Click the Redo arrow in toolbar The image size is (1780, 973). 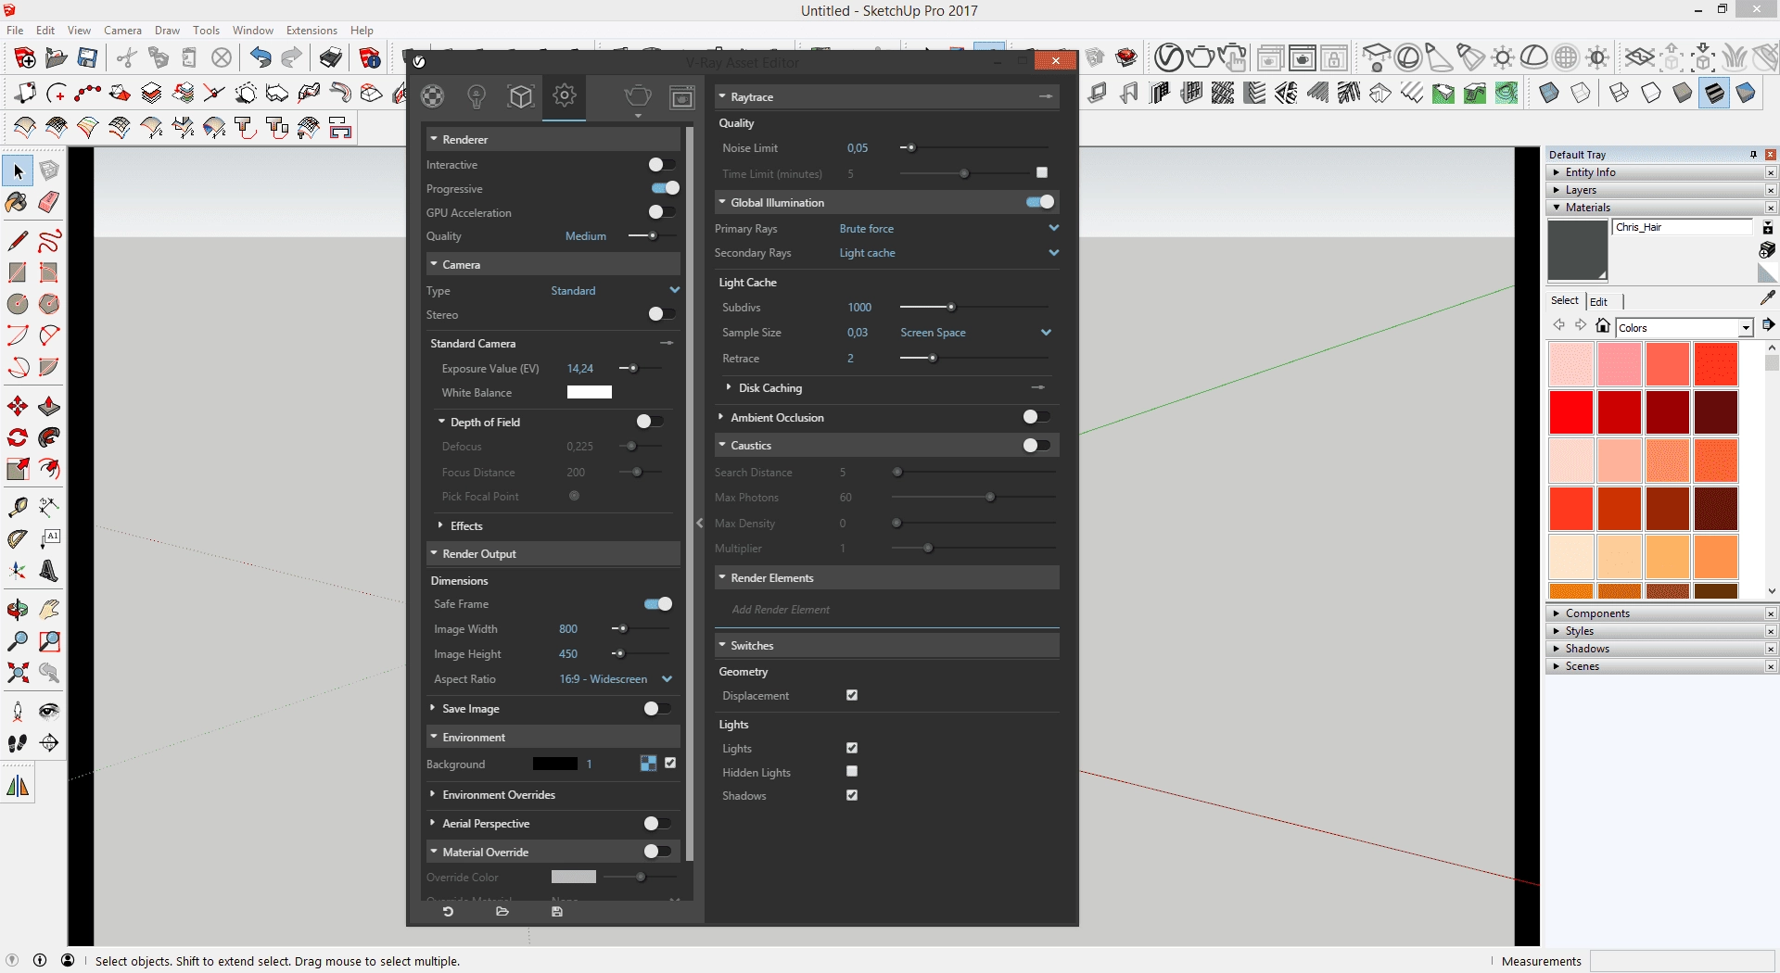click(292, 58)
